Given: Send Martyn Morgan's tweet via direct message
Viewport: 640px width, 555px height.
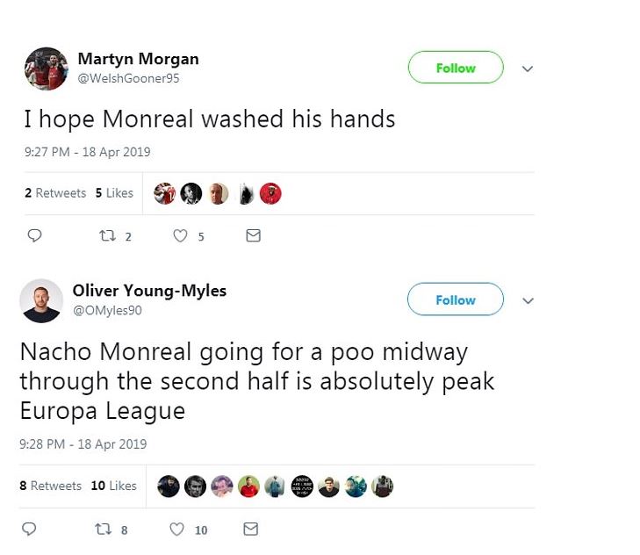Looking at the screenshot, I should pyautogui.click(x=253, y=235).
